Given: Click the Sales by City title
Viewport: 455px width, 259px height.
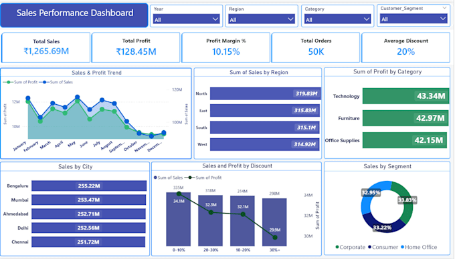Looking at the screenshot, I should (76, 167).
